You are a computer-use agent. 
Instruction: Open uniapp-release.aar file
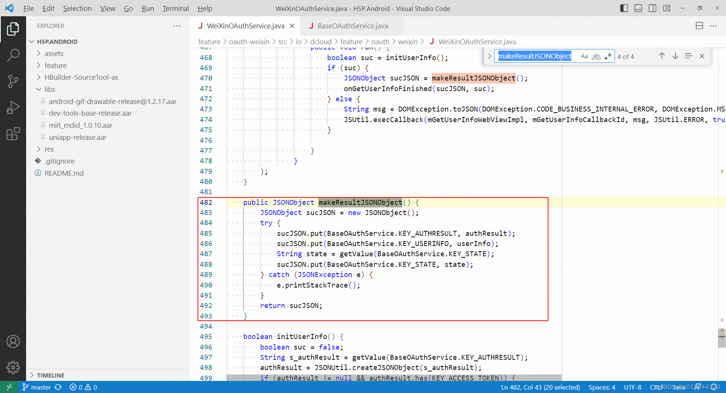click(x=78, y=137)
